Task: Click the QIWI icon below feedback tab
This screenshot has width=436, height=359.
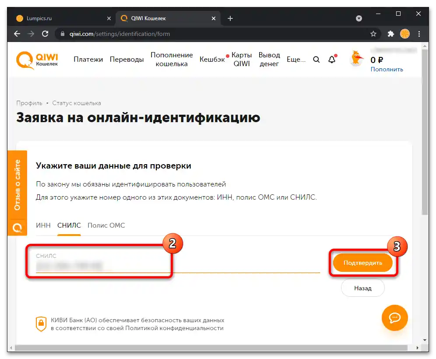Action: [x=17, y=228]
